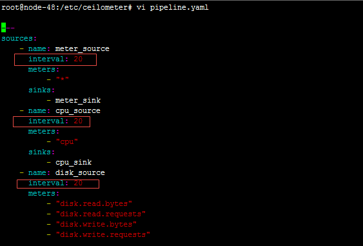Select the meter_sink sink entry
Screen dimensions: 363x246
coord(78,100)
